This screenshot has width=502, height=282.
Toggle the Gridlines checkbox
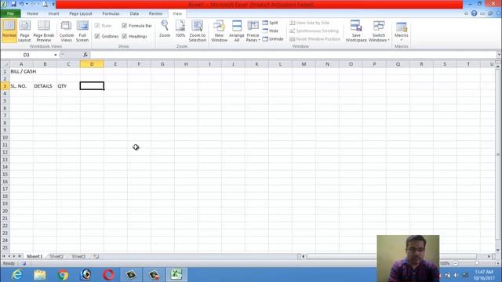point(97,37)
